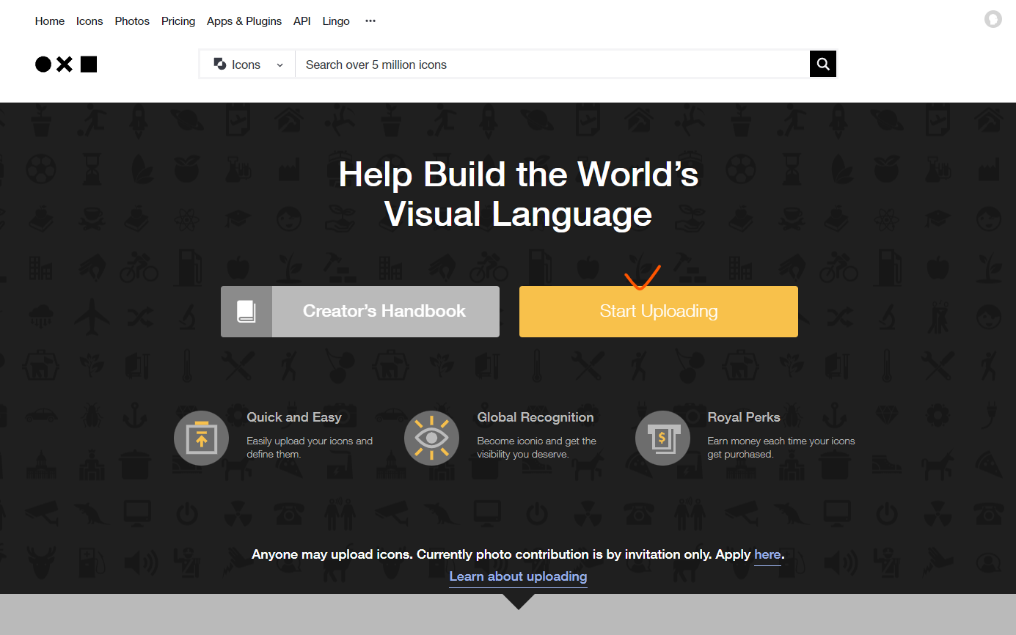Click 'Anyone may upload icons' notice text
The image size is (1016, 635).
click(x=518, y=554)
